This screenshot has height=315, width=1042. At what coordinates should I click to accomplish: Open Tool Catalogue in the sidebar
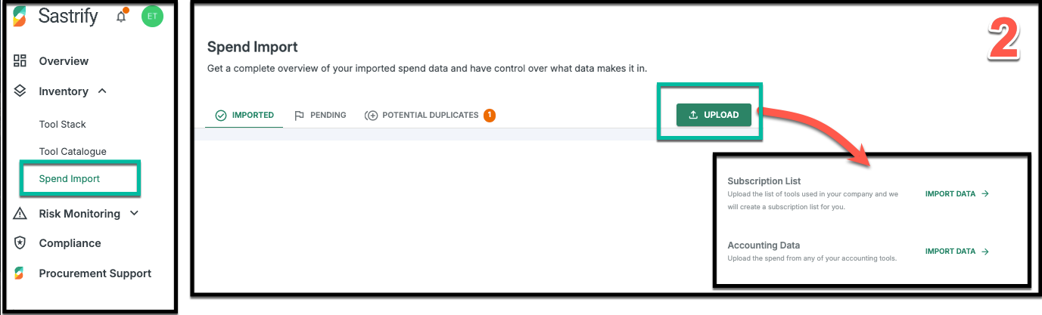(73, 152)
